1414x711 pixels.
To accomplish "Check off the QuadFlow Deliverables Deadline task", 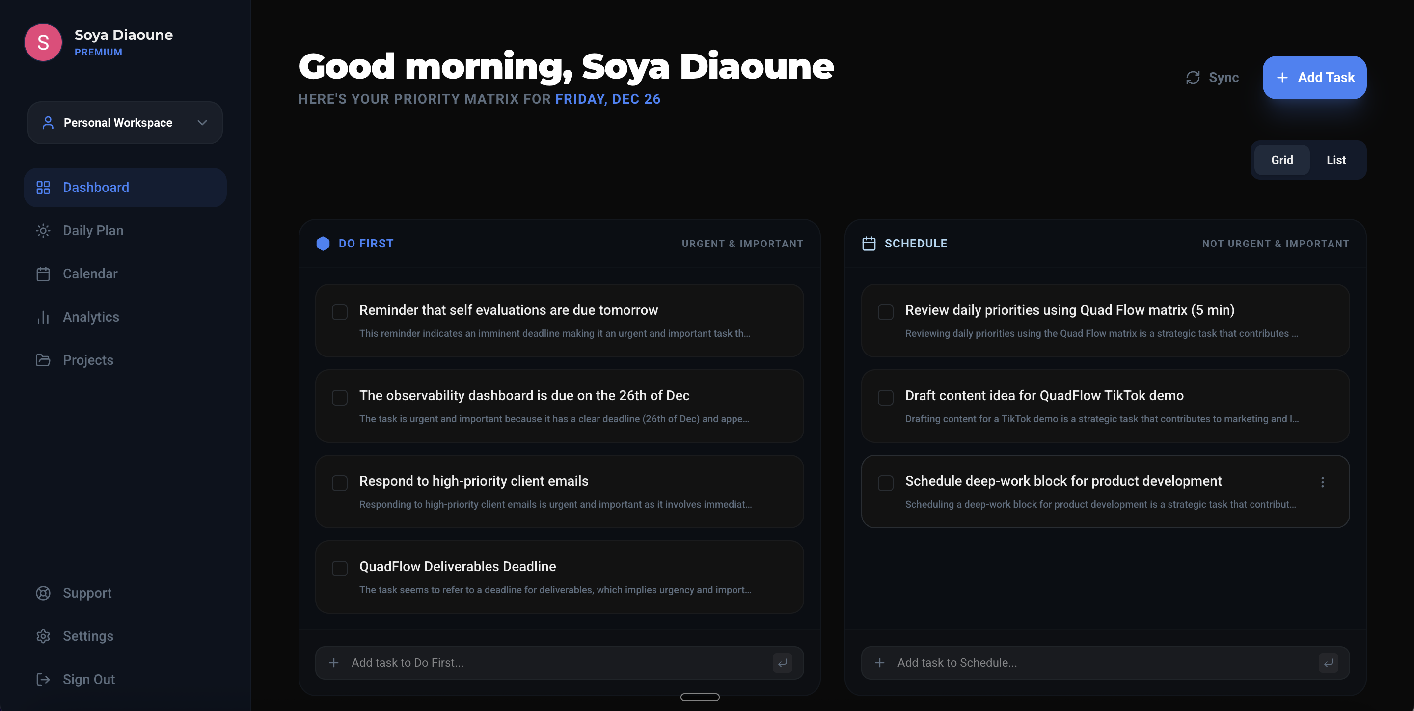I will [339, 569].
